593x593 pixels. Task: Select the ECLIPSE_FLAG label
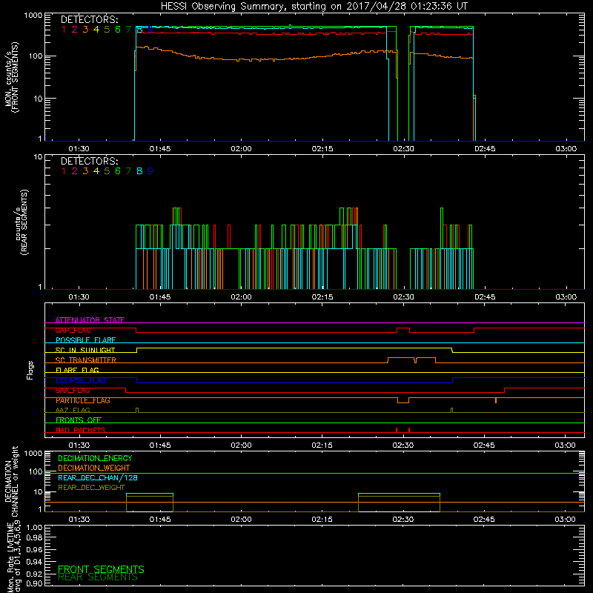(81, 380)
